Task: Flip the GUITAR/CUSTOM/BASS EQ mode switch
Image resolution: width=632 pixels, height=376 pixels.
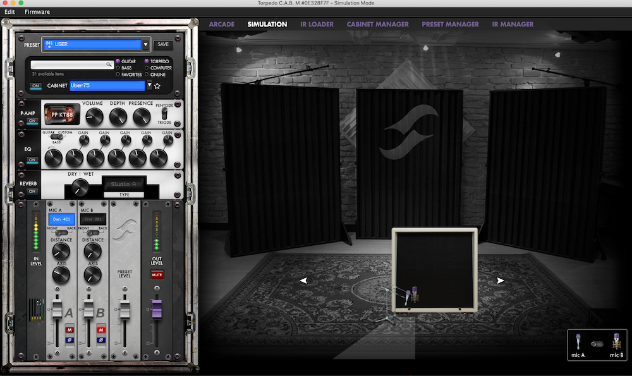Action: click(x=58, y=136)
